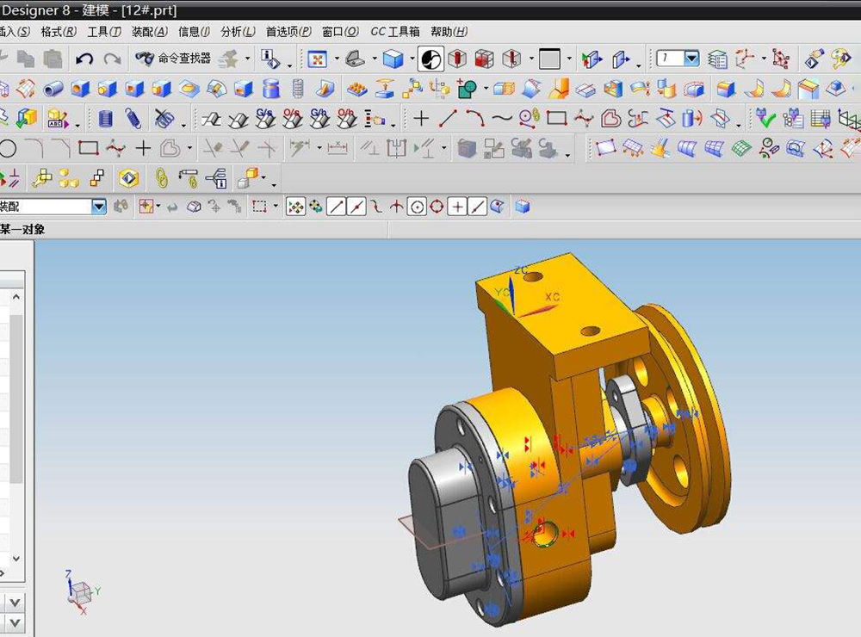Open the 帮助(H) menu

coord(449,32)
